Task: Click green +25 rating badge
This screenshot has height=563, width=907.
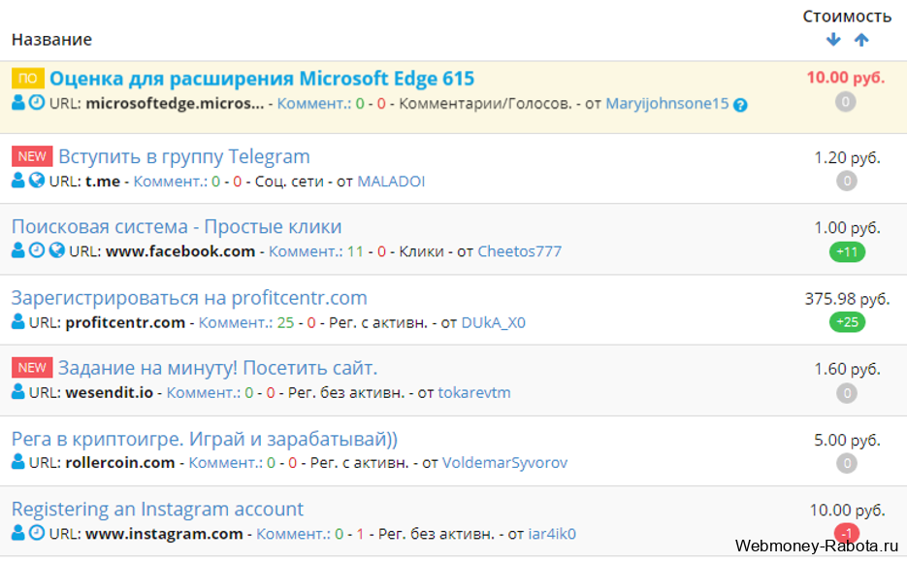Action: point(847,322)
